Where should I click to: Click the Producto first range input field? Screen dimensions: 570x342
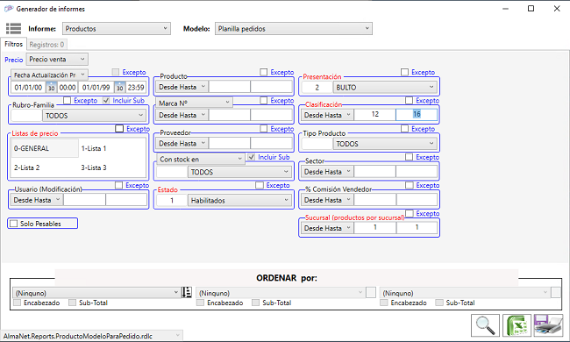coord(230,87)
